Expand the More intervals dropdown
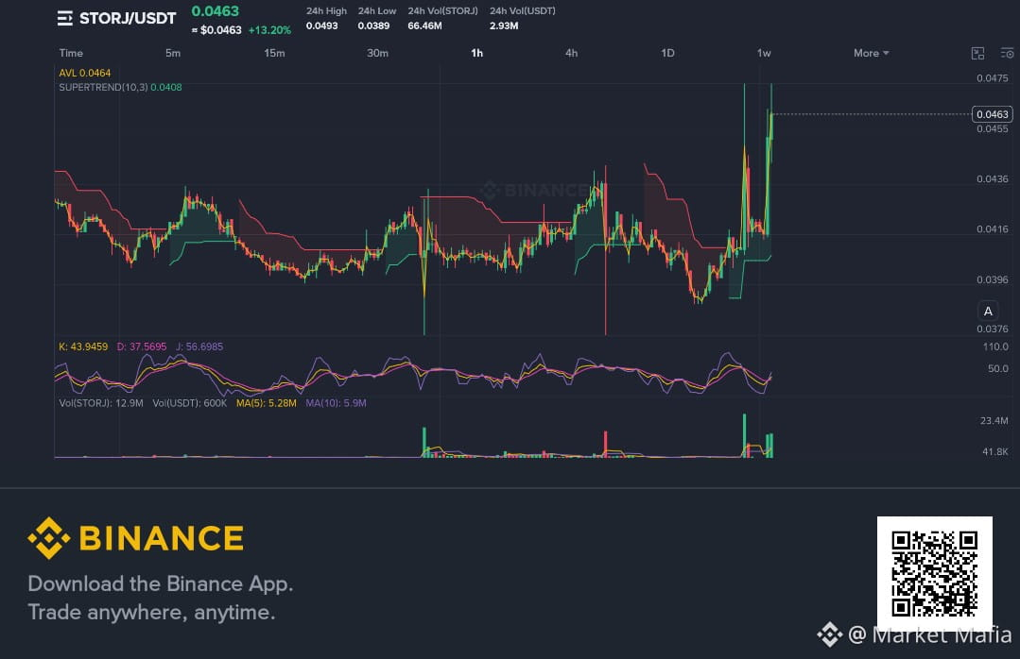 coord(871,53)
